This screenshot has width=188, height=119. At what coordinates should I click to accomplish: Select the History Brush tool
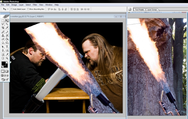7,35
